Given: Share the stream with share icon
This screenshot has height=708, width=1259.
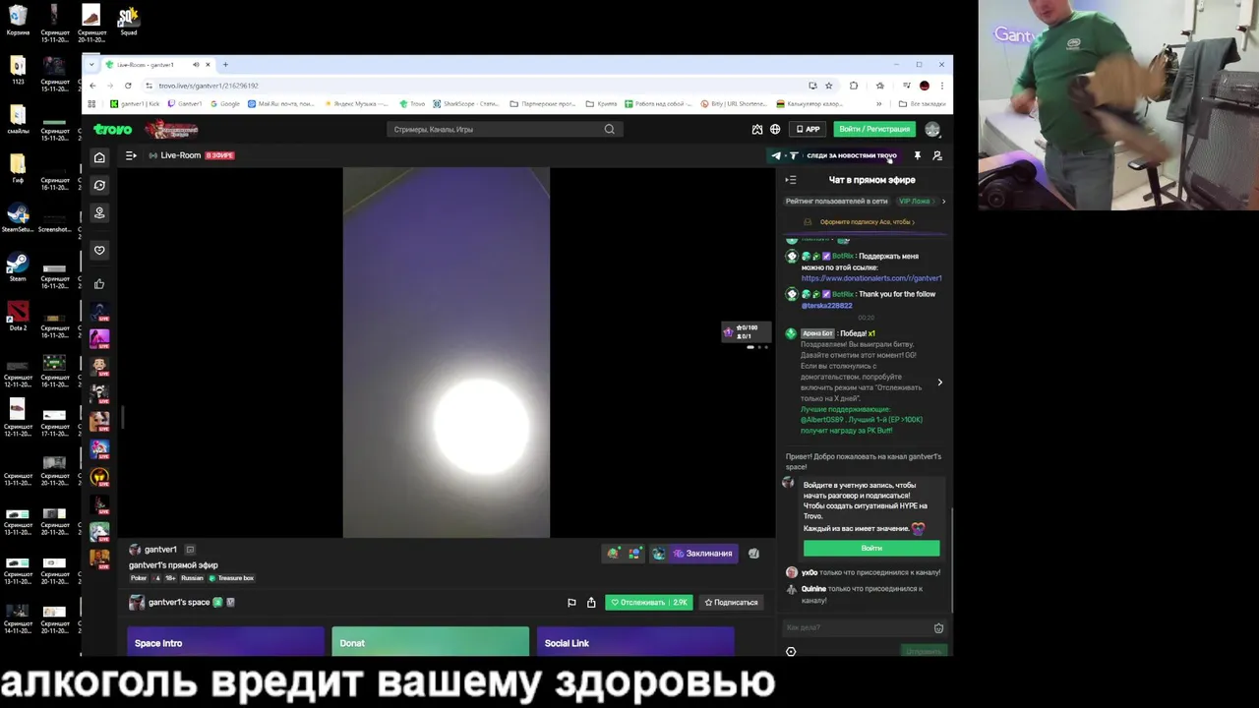Looking at the screenshot, I should [x=591, y=602].
